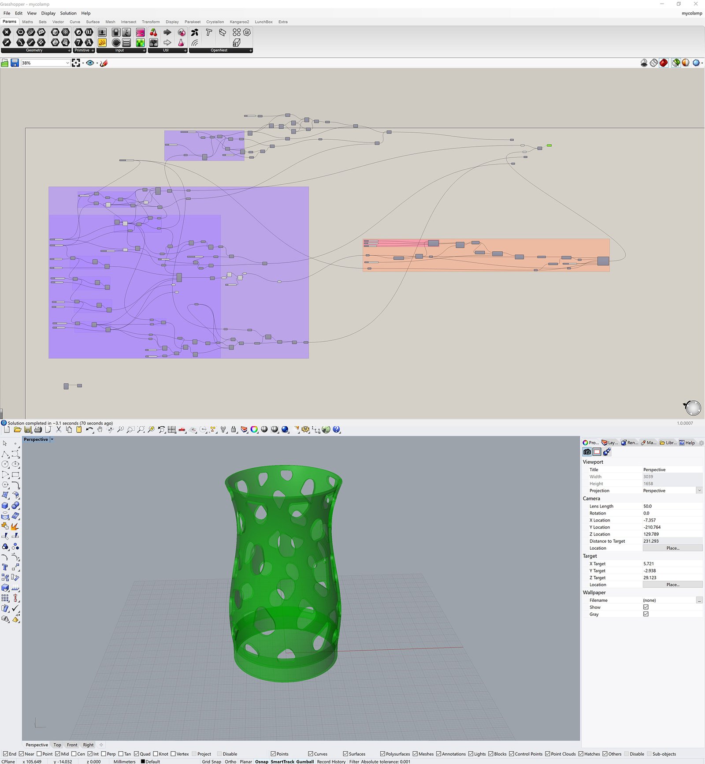
Task: Toggle Mid osnap checkbox
Action: (x=58, y=754)
